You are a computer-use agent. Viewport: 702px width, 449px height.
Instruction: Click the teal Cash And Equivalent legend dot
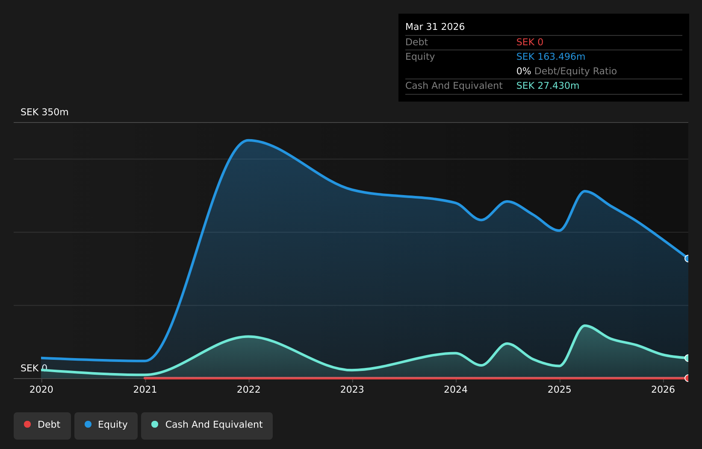[155, 424]
